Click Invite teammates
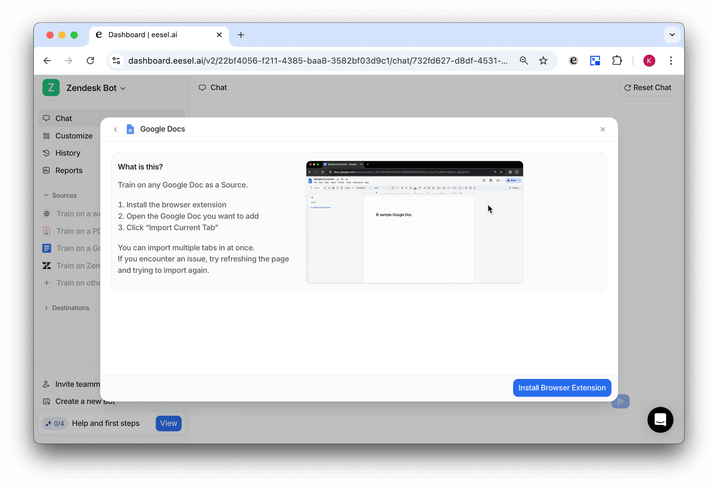The image size is (718, 488). pos(71,384)
